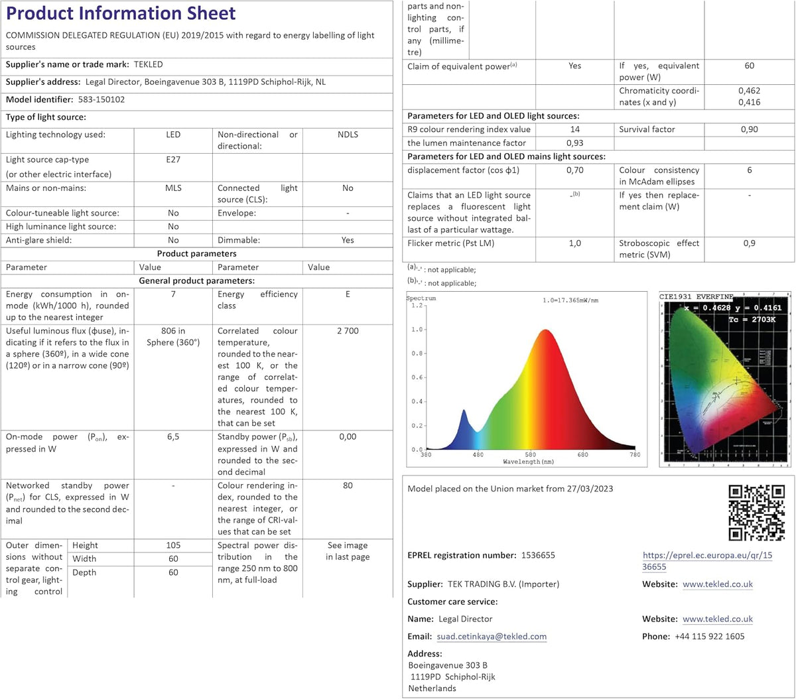Click the energy consumption value 7
The width and height of the screenshot is (796, 699).
(173, 294)
